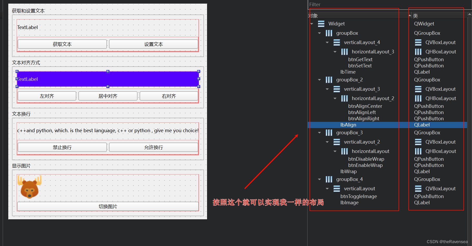Click the scrollbar up arrow of object inspector
472x246 pixels.
pos(470,15)
